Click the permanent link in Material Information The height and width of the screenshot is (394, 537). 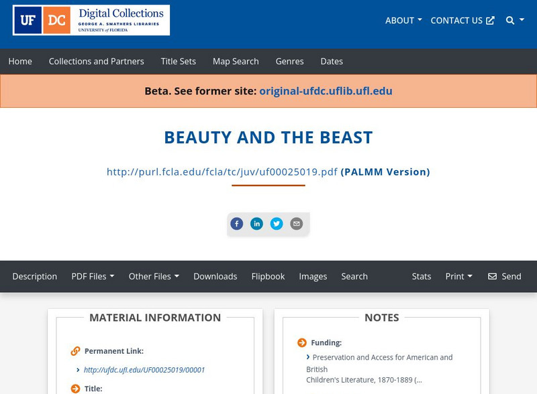(x=144, y=369)
